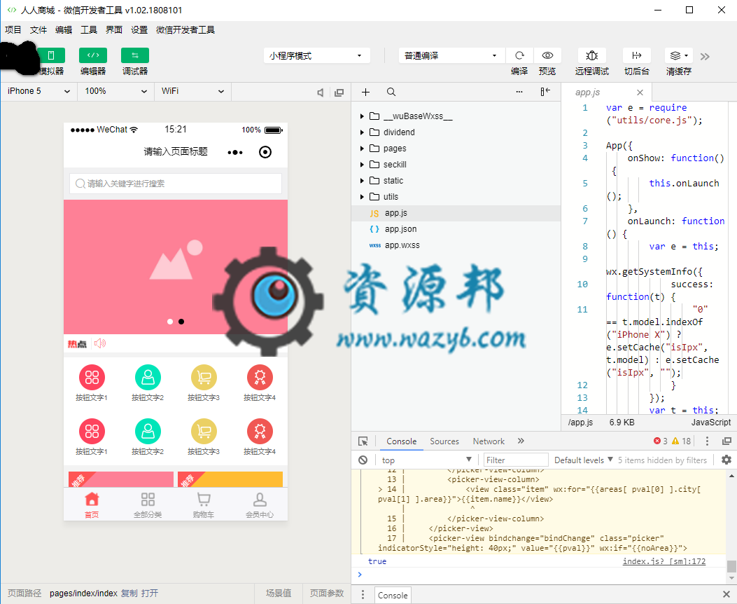The image size is (737, 604).
Task: Open the 文件 menu
Action: tap(38, 30)
